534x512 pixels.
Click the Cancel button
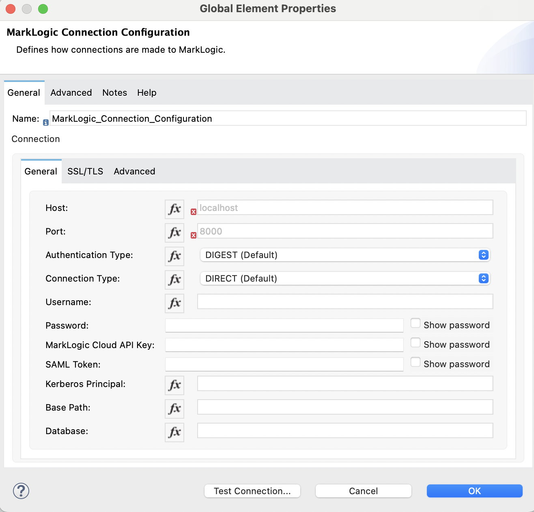pyautogui.click(x=363, y=491)
